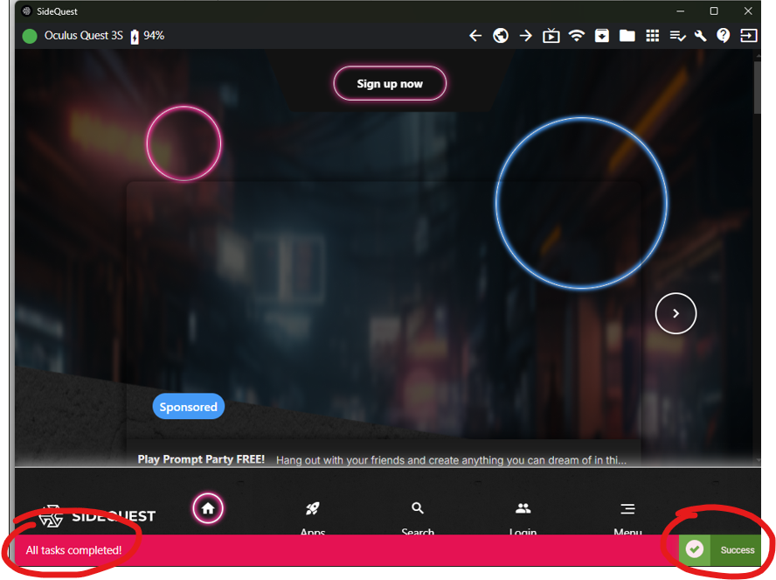
Task: Click the globe icon in the toolbar
Action: 501,36
